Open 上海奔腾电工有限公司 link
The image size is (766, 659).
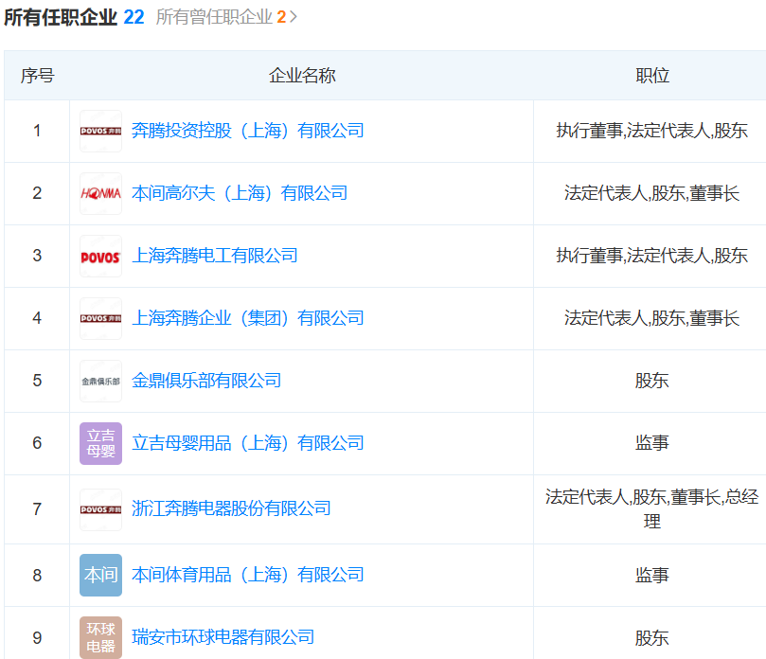(x=214, y=256)
